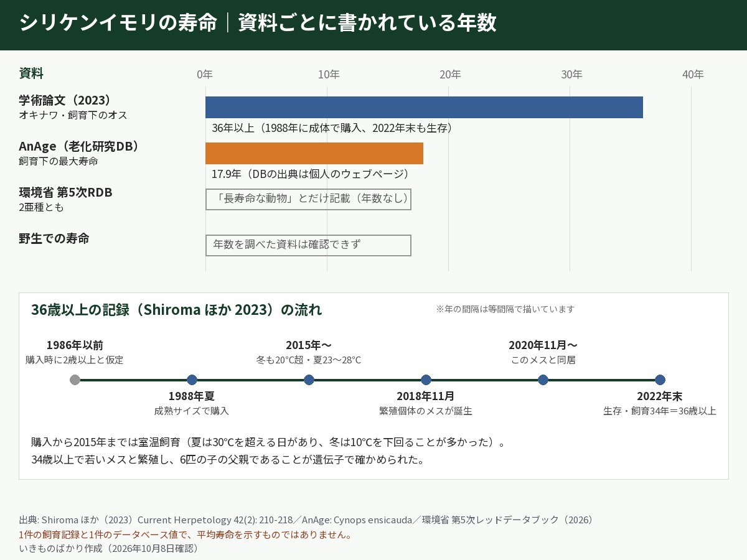Viewport: 747px width, 560px height.
Task: Select the 2020年11月～ timeline dot
Action: (543, 380)
